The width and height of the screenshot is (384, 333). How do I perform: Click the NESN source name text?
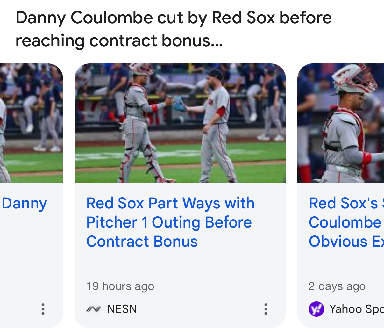click(122, 309)
